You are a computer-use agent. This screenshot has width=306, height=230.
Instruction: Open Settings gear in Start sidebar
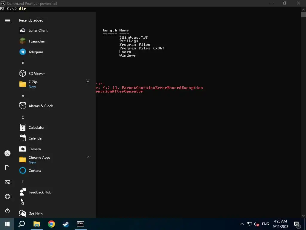(7, 196)
